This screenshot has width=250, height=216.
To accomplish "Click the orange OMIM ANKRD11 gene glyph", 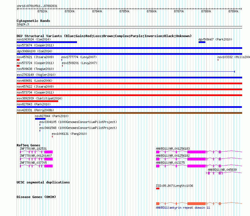I will (x=199, y=204).
